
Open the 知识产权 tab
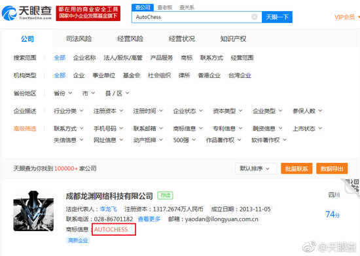pos(233,39)
